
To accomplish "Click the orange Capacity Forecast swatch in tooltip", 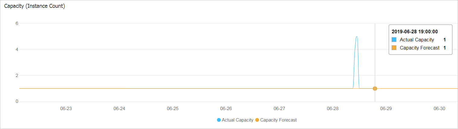I will pyautogui.click(x=394, y=48).
